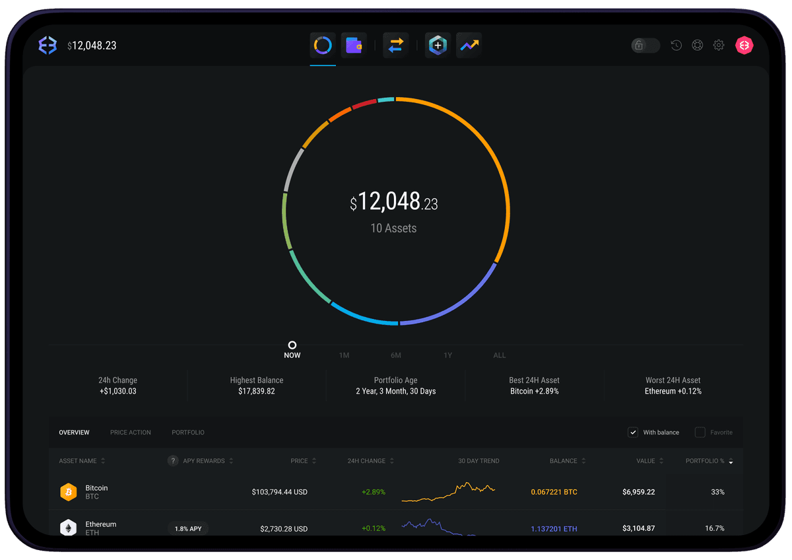The height and width of the screenshot is (560, 792).
Task: Enable the Favorite checkbox
Action: point(700,433)
